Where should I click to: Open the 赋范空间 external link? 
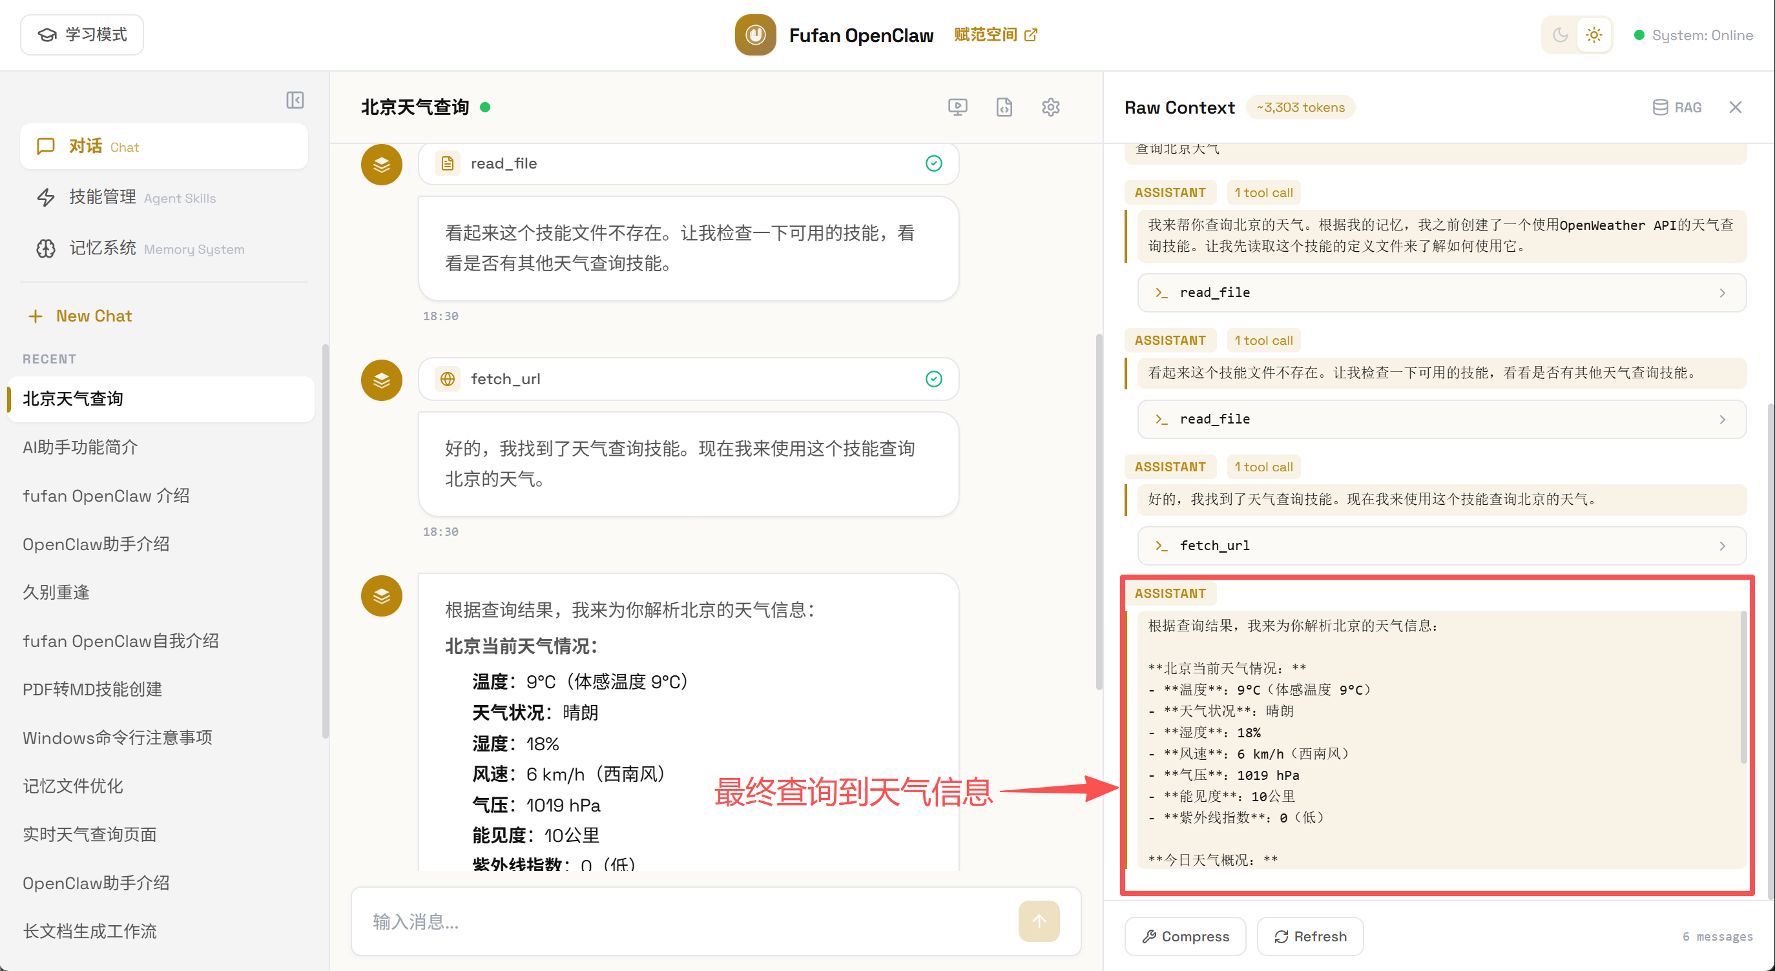pyautogui.click(x=995, y=34)
